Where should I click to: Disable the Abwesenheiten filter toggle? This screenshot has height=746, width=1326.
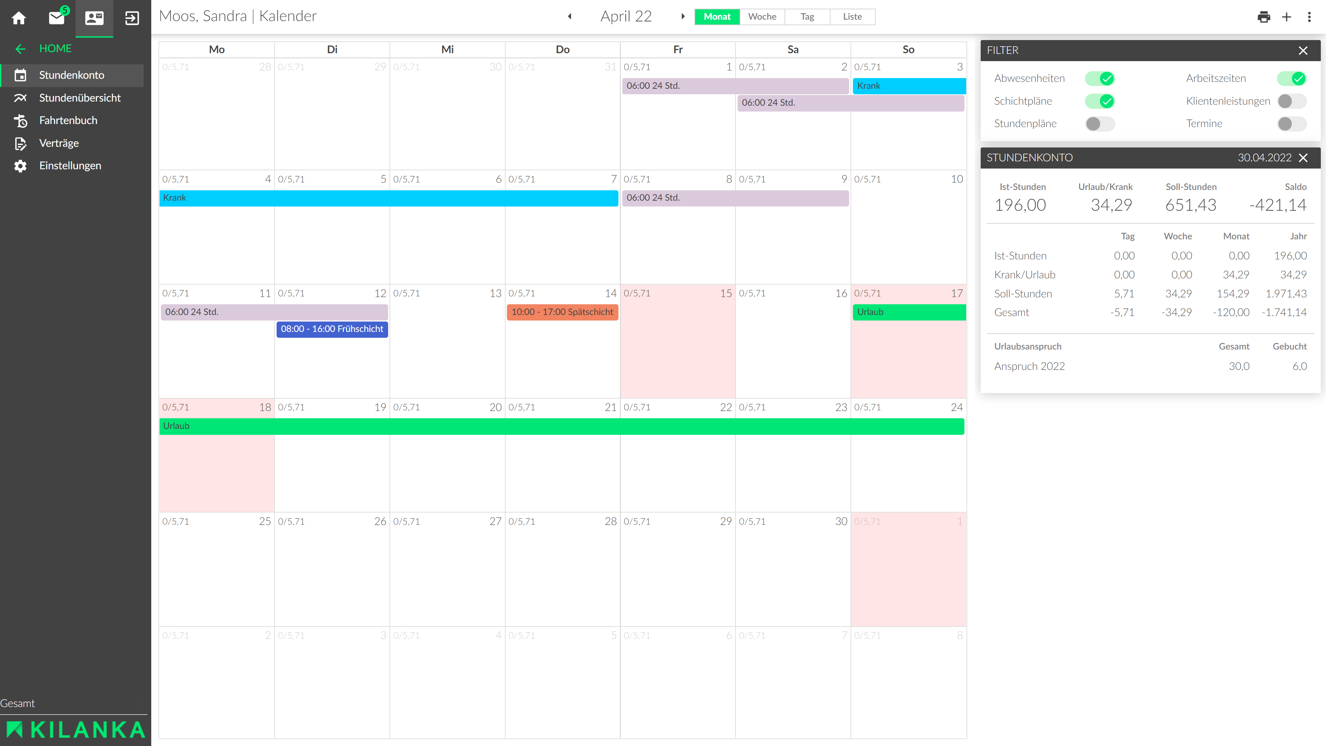tap(1099, 78)
